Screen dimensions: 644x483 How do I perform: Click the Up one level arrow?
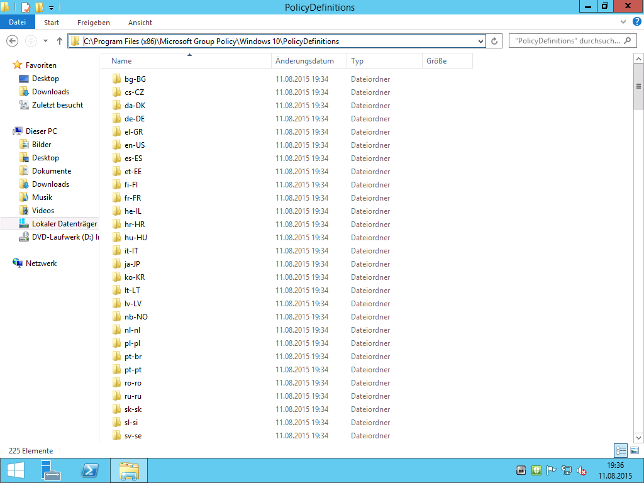(x=60, y=41)
